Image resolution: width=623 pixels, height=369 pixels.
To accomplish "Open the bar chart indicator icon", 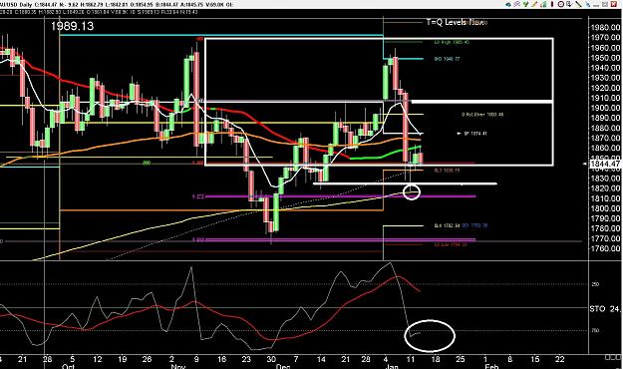I will click(x=543, y=4).
